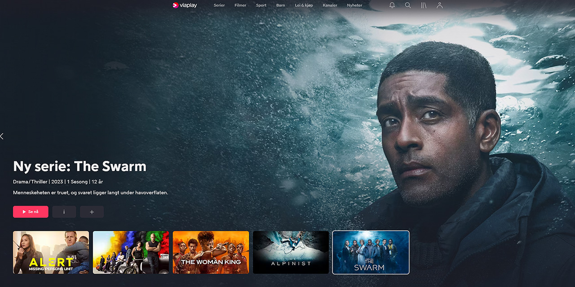
Task: Select The Woman King thumbnail
Action: click(211, 252)
